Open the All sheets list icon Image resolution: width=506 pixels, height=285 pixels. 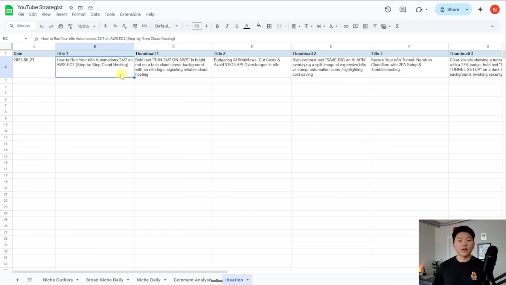point(29,280)
